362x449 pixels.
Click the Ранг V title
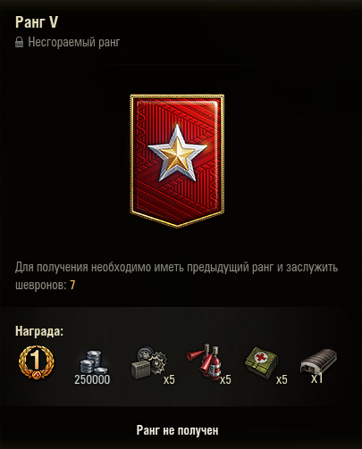tap(37, 22)
